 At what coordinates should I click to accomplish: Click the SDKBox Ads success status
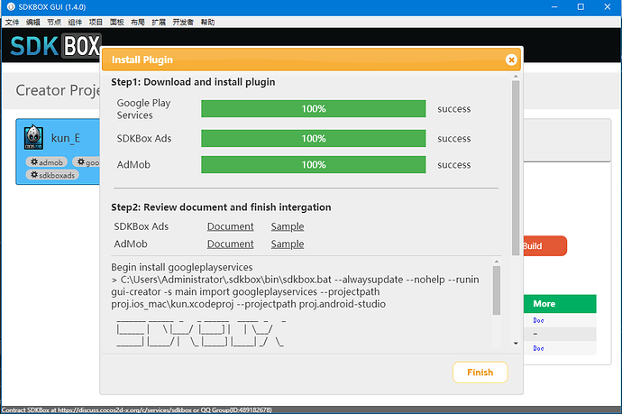(x=453, y=139)
